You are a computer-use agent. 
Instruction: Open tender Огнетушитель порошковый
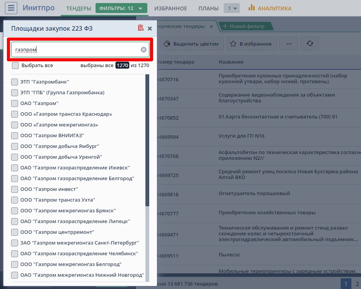point(254,193)
